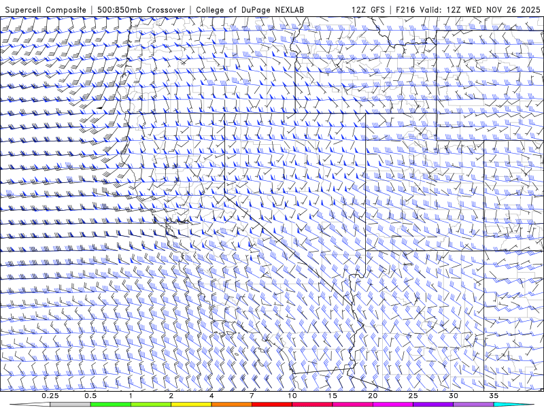Pick the purple color bar segment between 25 and 30

point(433,405)
